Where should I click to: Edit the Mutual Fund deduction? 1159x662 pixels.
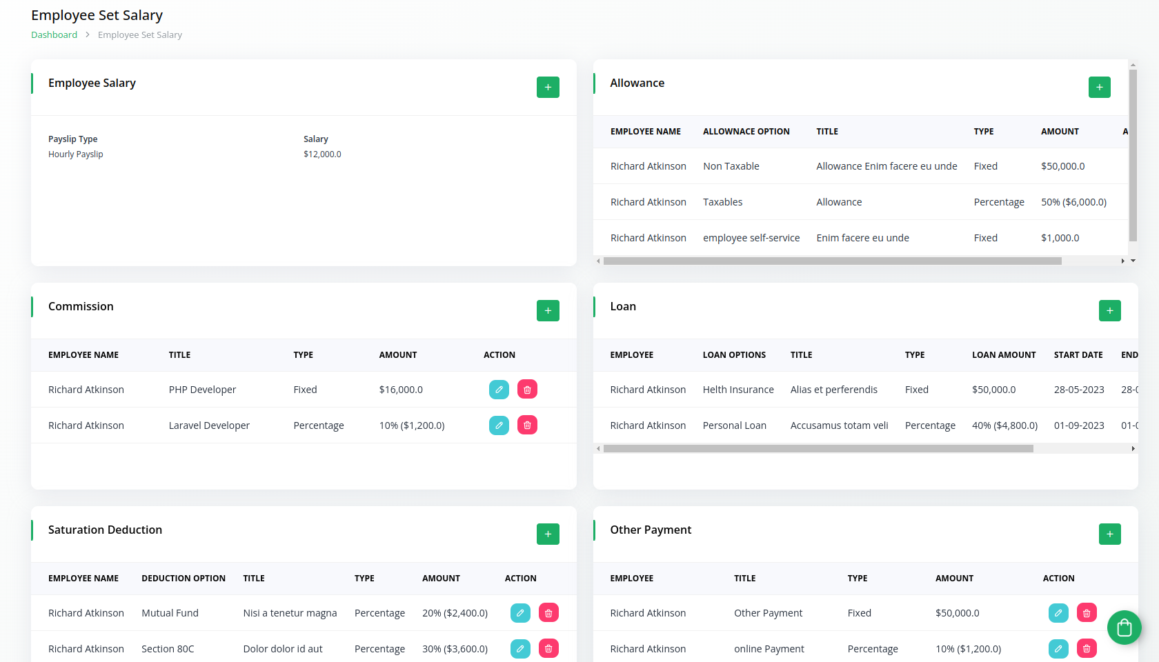520,613
